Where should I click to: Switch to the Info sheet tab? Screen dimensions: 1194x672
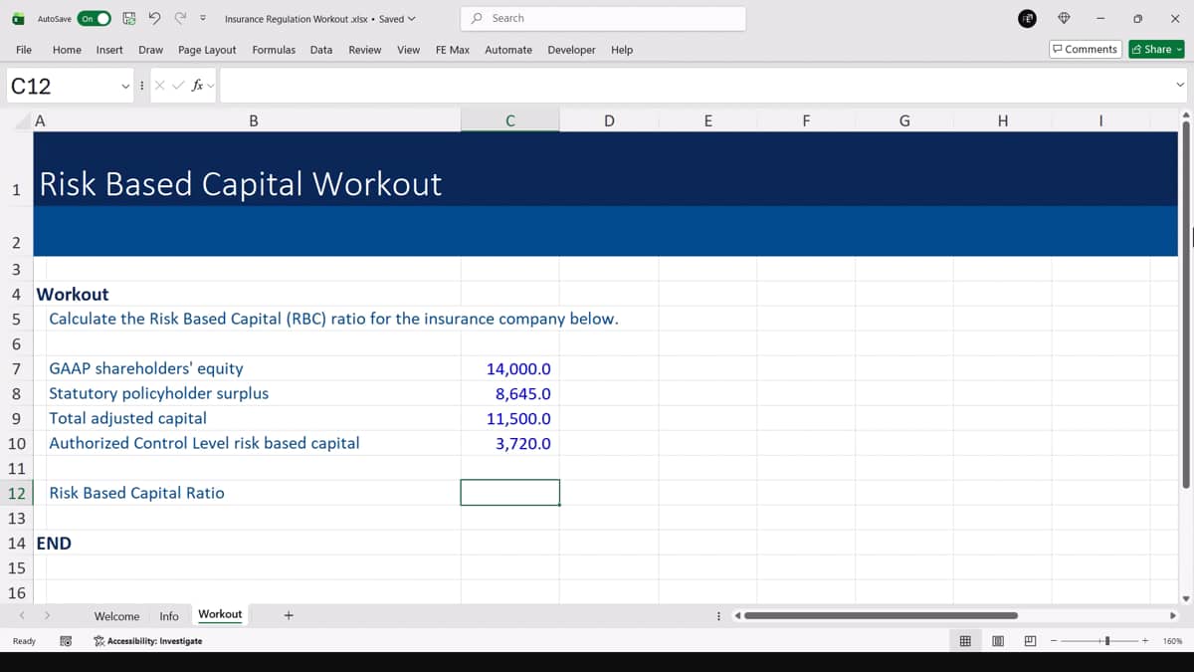tap(169, 616)
